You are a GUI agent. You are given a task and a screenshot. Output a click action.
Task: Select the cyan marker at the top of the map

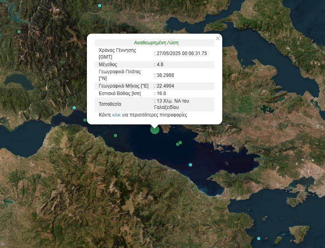coord(100,6)
